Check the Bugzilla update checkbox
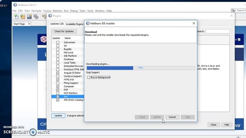The height and width of the screenshot is (138, 246). pos(58,49)
